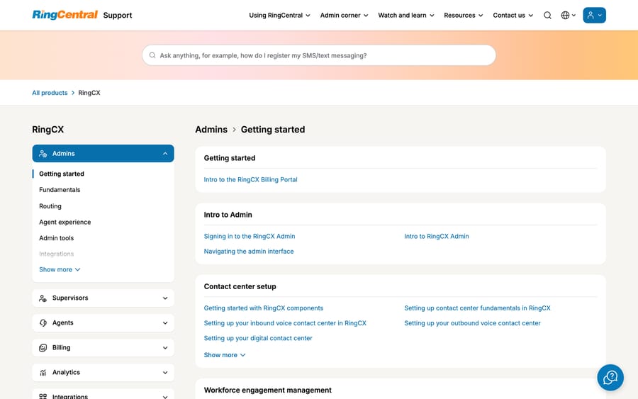Go to All products breadcrumb

pyautogui.click(x=50, y=93)
